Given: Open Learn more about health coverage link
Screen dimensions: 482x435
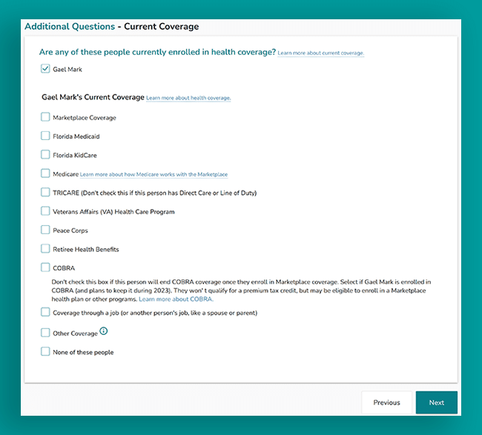Looking at the screenshot, I should [x=188, y=98].
